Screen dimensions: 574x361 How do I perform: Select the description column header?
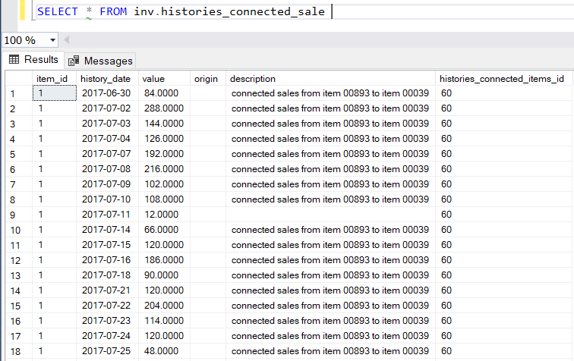click(330, 79)
